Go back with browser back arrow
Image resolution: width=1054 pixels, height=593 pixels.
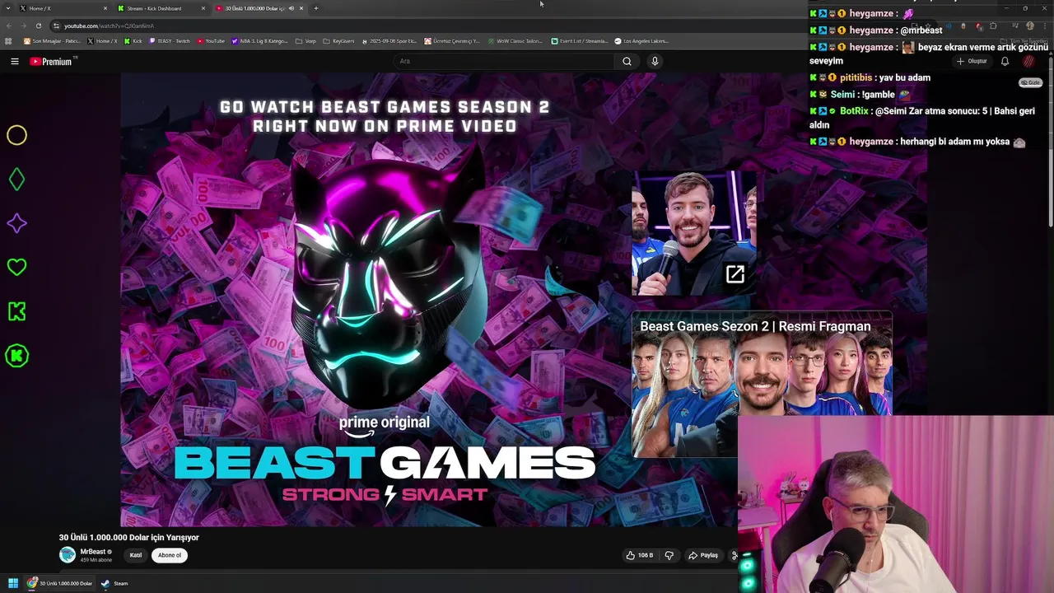click(x=9, y=26)
